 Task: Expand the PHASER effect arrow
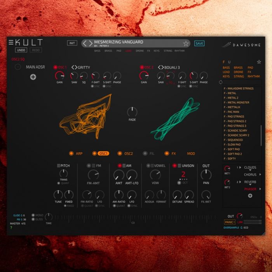[x=260, y=189]
